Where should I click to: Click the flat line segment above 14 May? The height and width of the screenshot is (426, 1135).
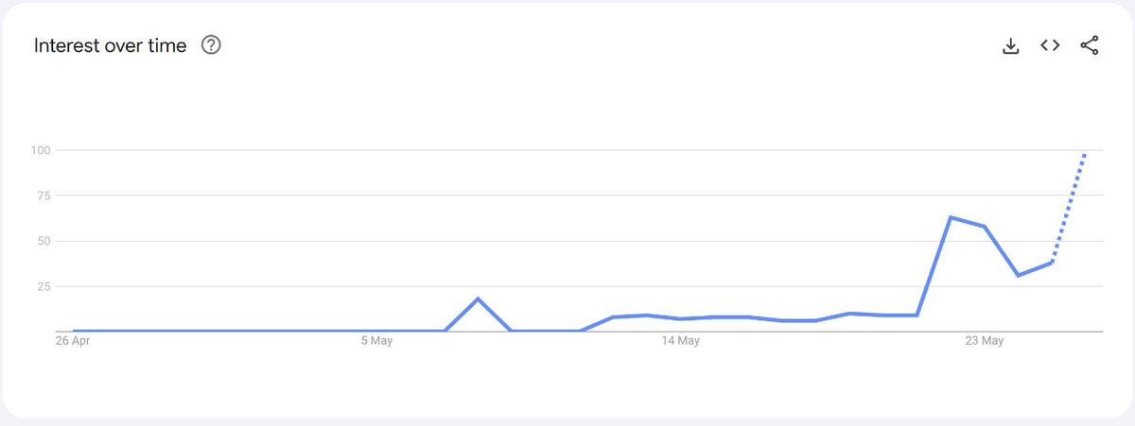click(x=680, y=318)
